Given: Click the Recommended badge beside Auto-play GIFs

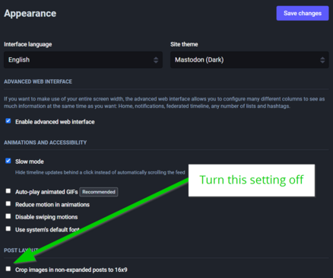Looking at the screenshot, I should [x=99, y=192].
